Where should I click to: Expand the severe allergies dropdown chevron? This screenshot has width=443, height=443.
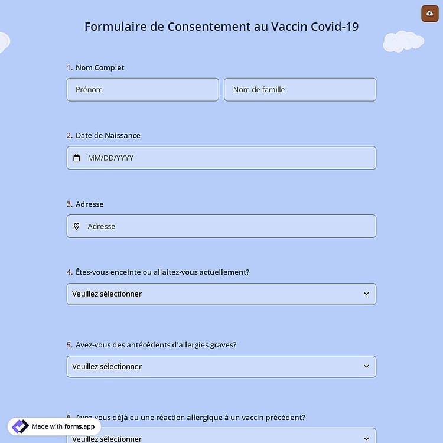coord(366,366)
